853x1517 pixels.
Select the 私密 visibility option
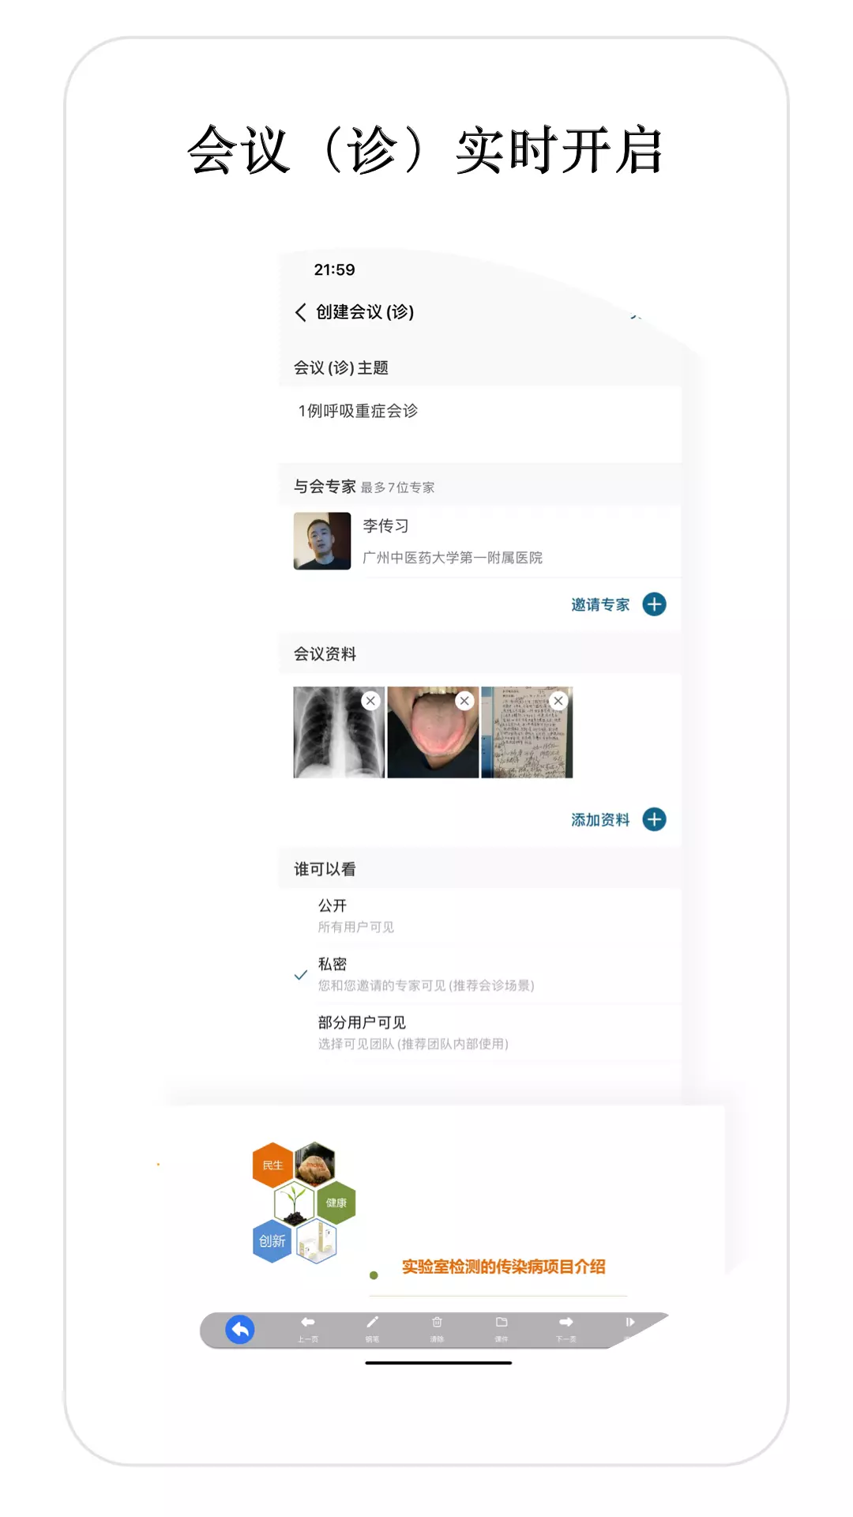click(480, 973)
